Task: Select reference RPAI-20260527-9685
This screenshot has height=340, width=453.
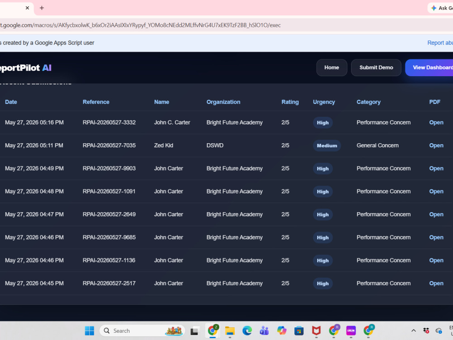Action: tap(109, 238)
